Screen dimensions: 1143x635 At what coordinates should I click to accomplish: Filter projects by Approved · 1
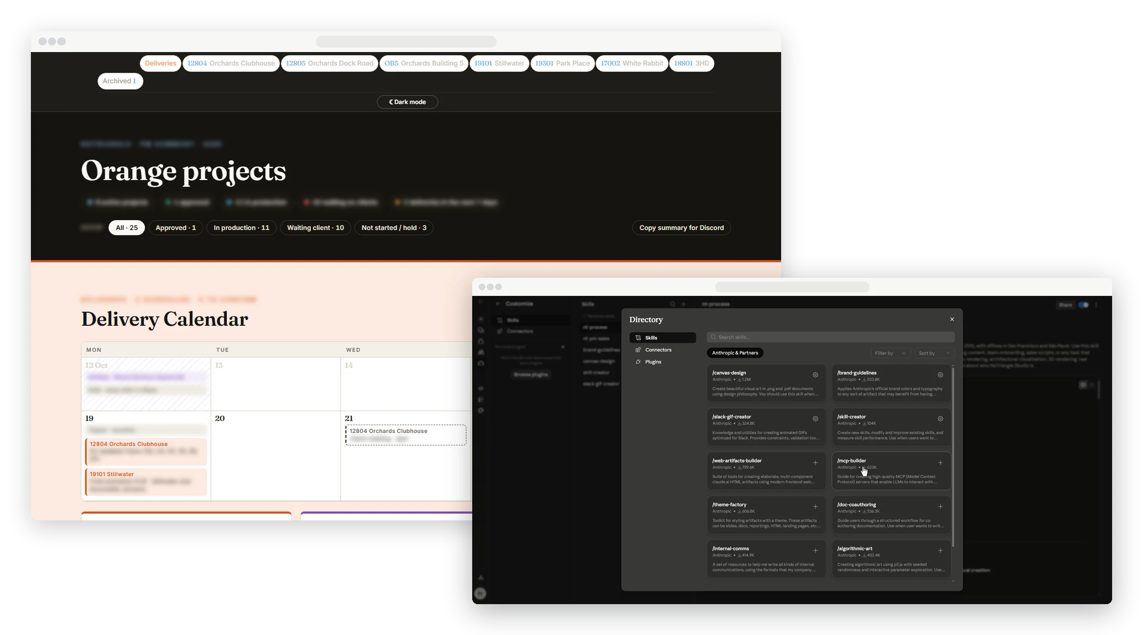(x=175, y=228)
